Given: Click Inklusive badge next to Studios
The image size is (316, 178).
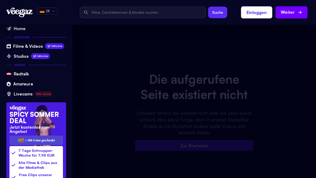Looking at the screenshot, I should point(40,56).
